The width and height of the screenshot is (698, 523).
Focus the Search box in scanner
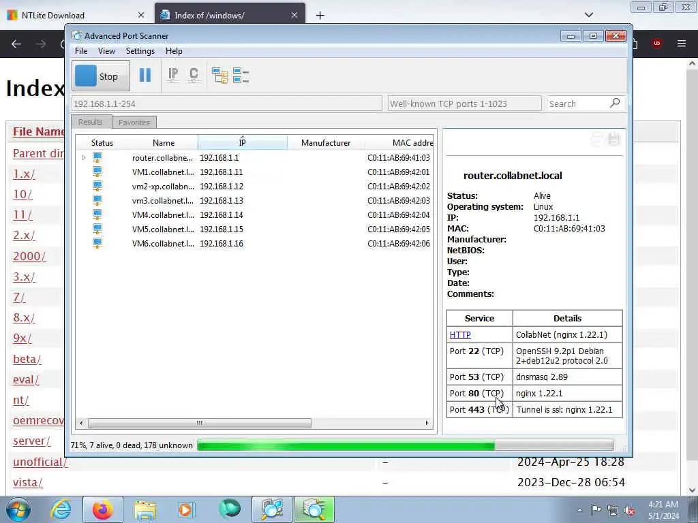coord(578,104)
